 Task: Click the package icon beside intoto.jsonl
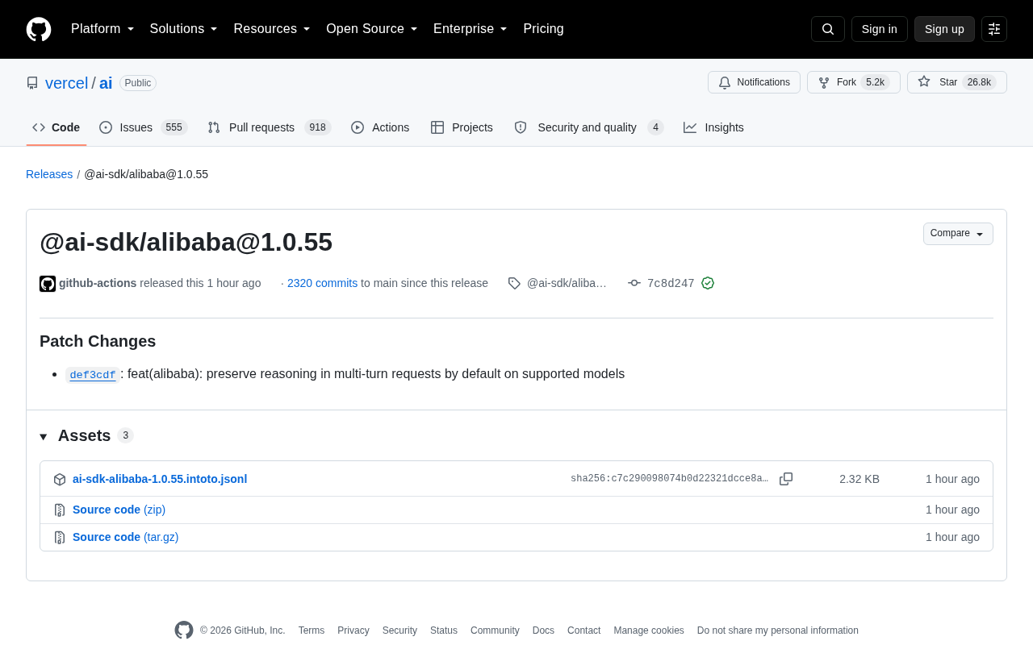pyautogui.click(x=60, y=479)
